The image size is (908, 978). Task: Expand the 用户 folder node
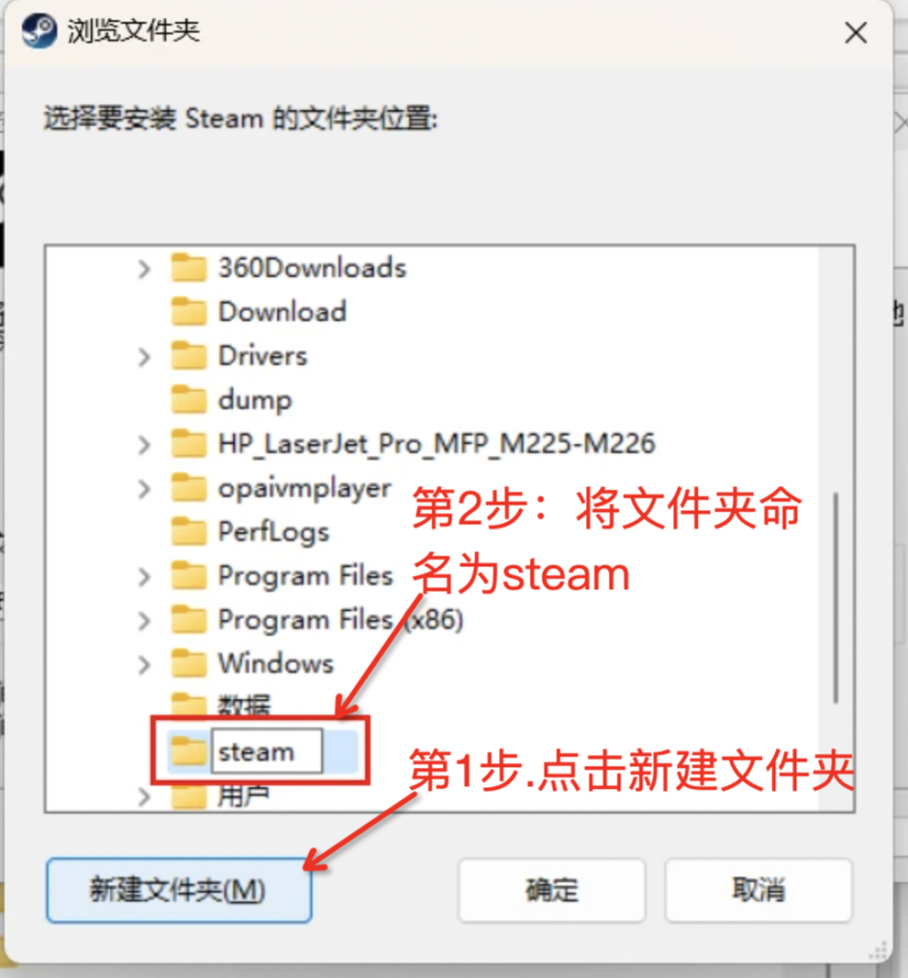point(144,797)
